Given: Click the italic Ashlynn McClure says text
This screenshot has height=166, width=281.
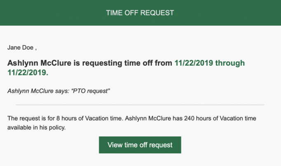Looking at the screenshot, I should pos(38,91).
